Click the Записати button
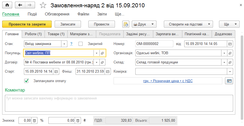This screenshot has width=244, height=126. coord(68,24)
